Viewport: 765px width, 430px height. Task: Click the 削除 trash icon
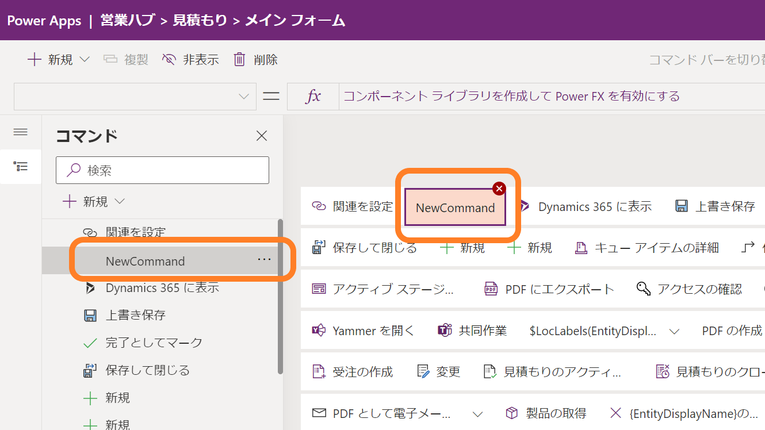239,59
